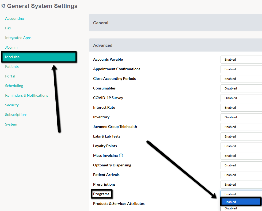Click the General System Settings gear icon
The height and width of the screenshot is (211, 262).
coord(3,6)
